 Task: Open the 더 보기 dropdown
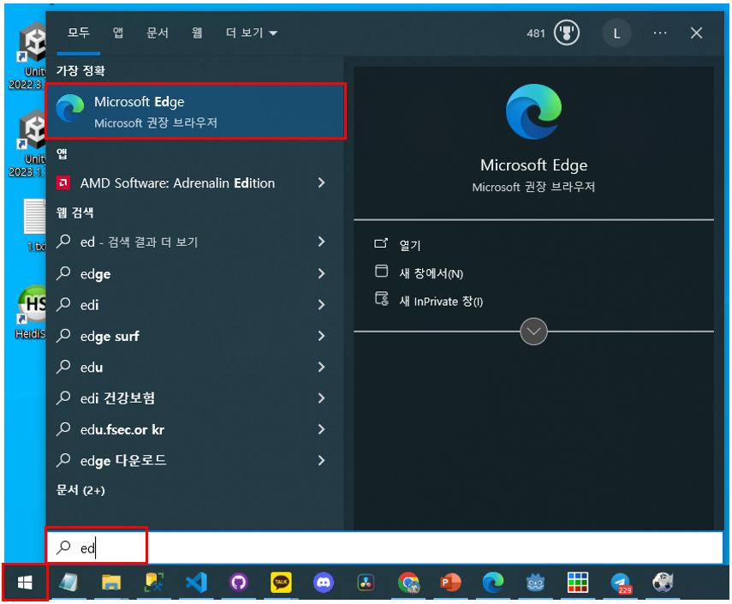252,33
